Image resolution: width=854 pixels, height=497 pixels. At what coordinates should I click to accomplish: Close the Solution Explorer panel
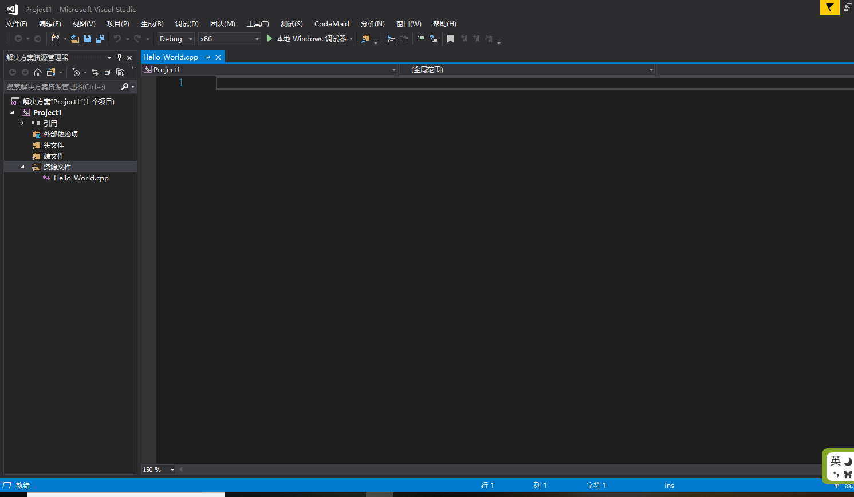point(129,57)
